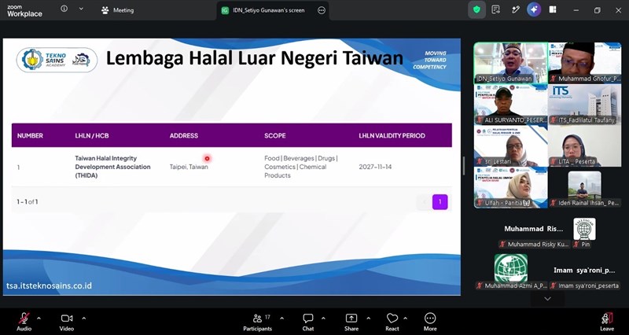The image size is (629, 335).
Task: Select LITA _ Peserta video tile
Action: point(585,146)
